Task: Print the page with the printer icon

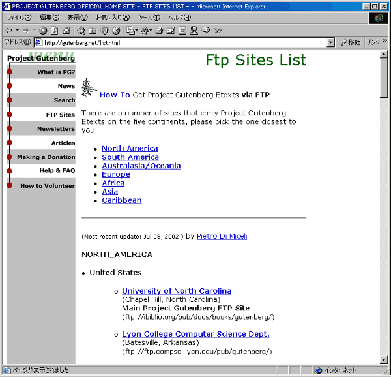Action: point(159,31)
